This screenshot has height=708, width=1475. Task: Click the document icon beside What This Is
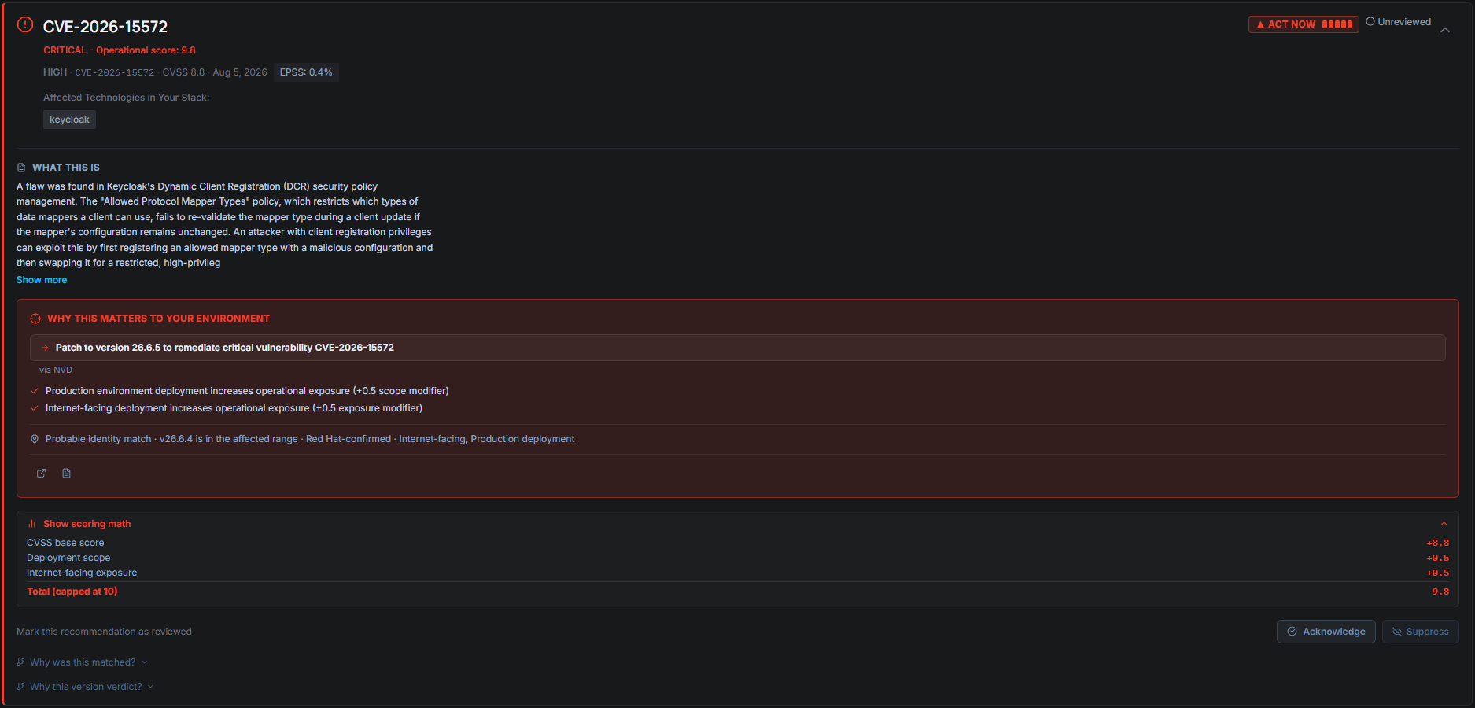21,168
